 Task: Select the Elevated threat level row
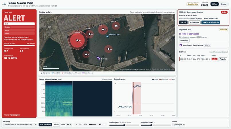pyautogui.click(x=19, y=27)
